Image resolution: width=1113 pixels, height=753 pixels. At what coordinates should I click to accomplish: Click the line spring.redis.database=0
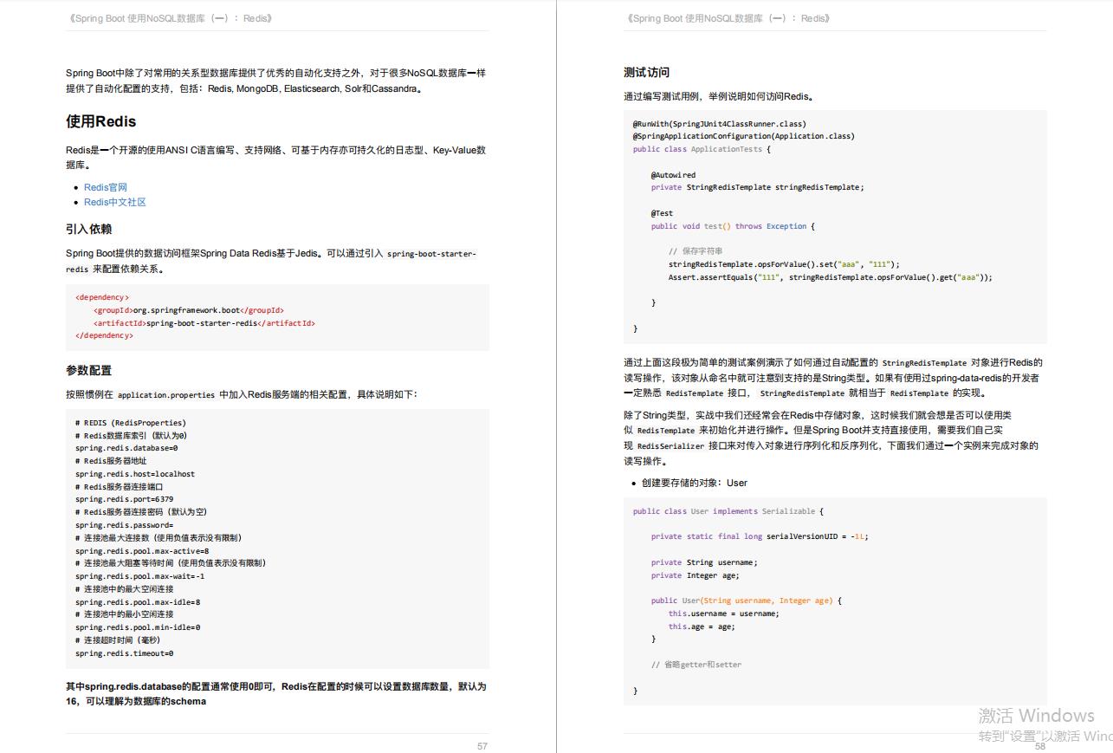[x=126, y=449]
